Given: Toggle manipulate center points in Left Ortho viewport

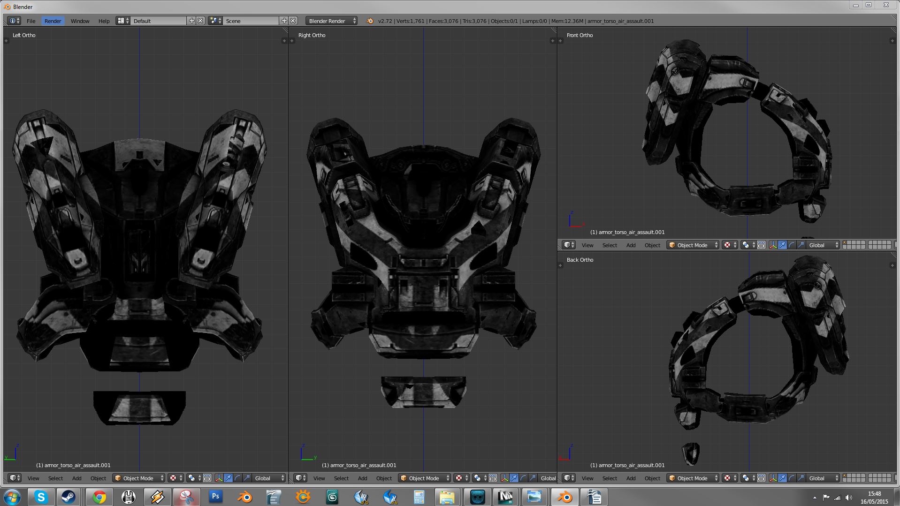Looking at the screenshot, I should click(x=207, y=478).
